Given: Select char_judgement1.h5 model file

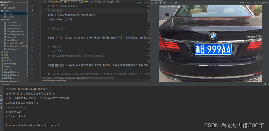Looking at the screenshot, I should pyautogui.click(x=14, y=34).
